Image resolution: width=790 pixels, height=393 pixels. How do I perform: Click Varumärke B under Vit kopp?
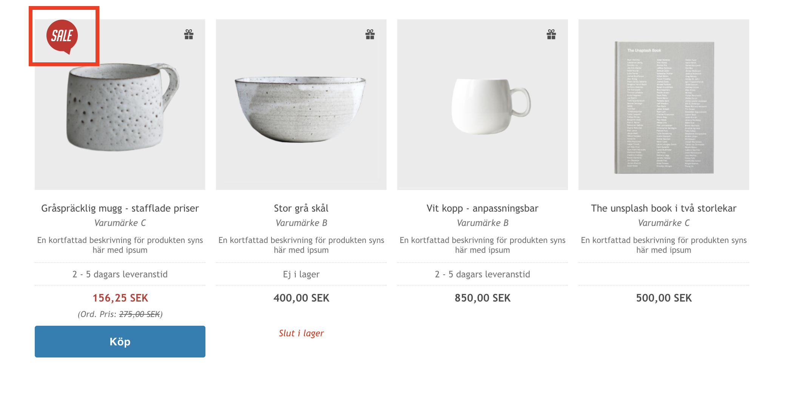pos(483,223)
